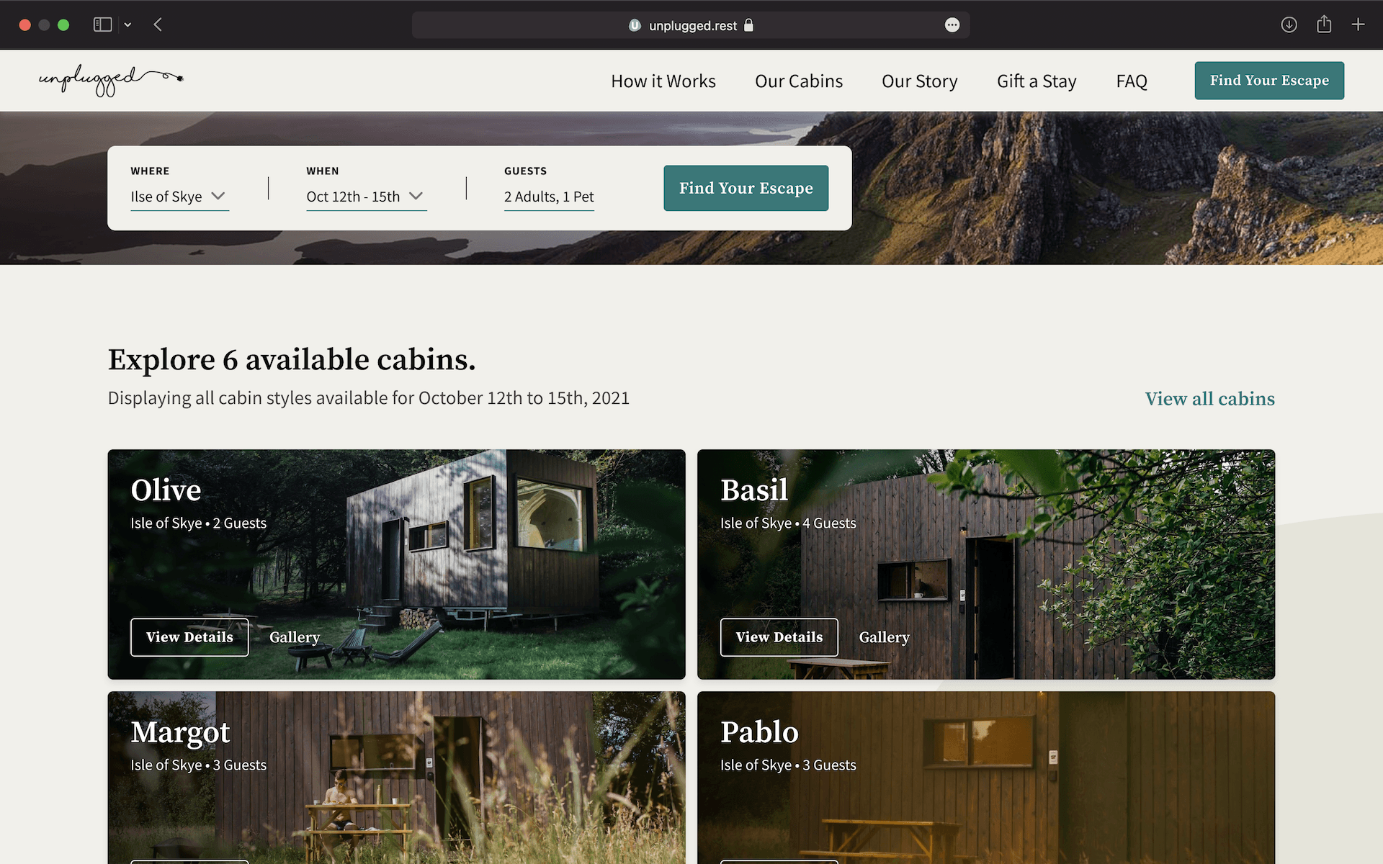Toggle the Safari sidebar icon
The width and height of the screenshot is (1383, 864).
pyautogui.click(x=102, y=24)
